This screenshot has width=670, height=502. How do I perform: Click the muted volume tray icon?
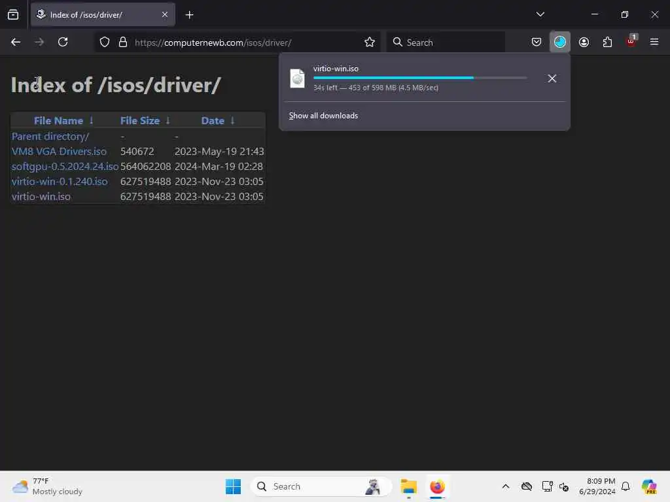[563, 486]
